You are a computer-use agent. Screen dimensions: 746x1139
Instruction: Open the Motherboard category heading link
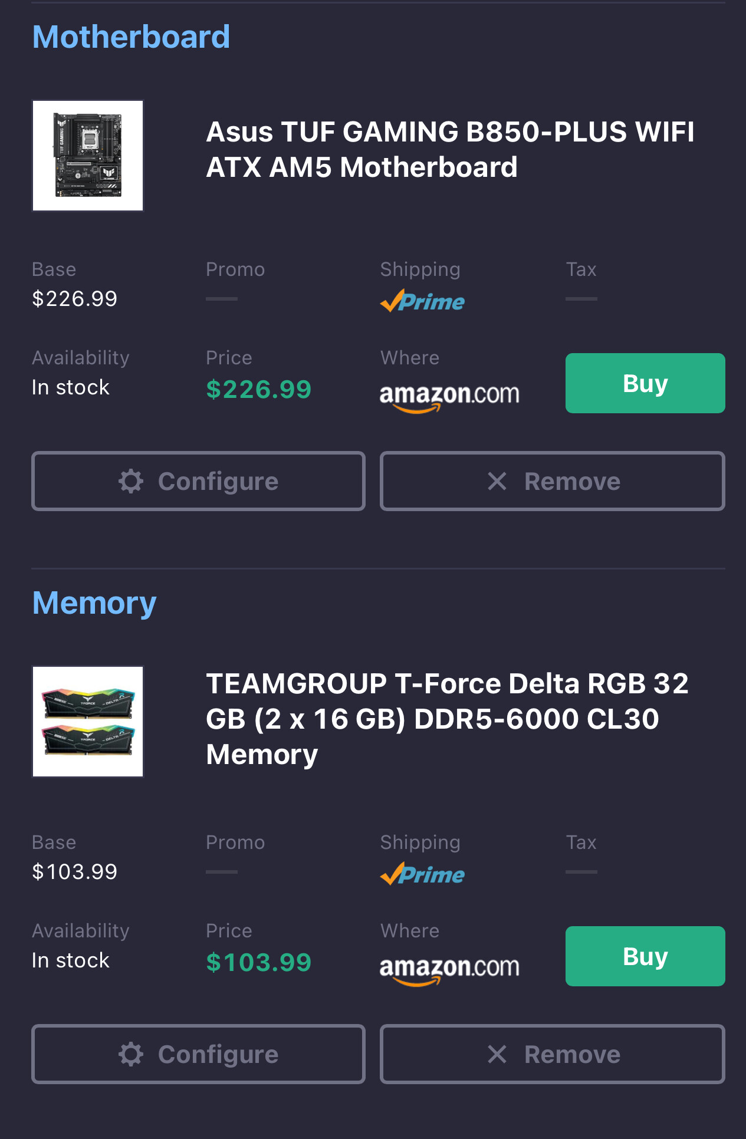coord(131,37)
